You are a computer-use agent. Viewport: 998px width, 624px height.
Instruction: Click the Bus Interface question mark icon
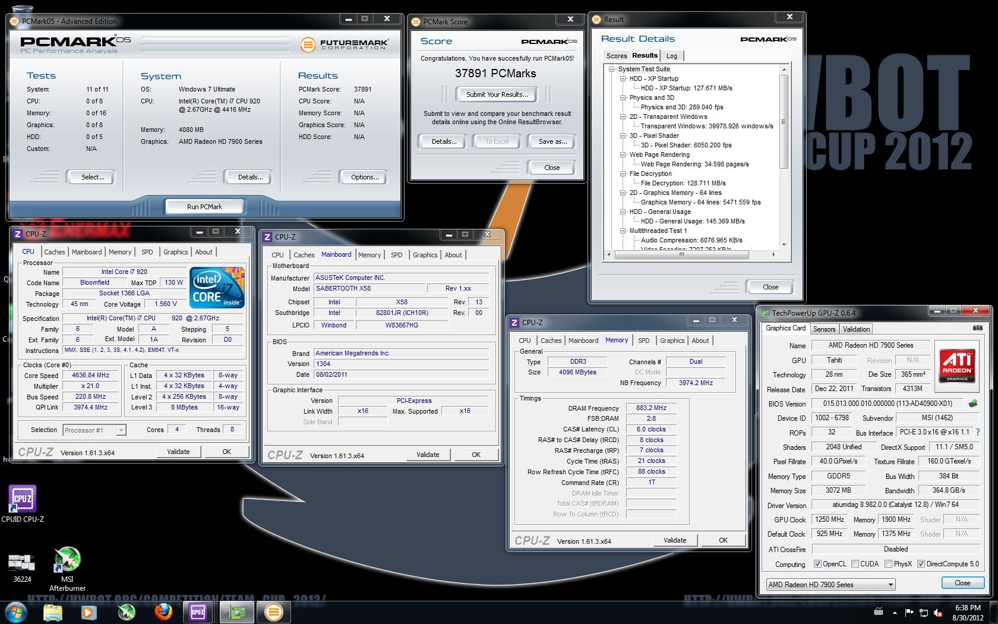978,433
